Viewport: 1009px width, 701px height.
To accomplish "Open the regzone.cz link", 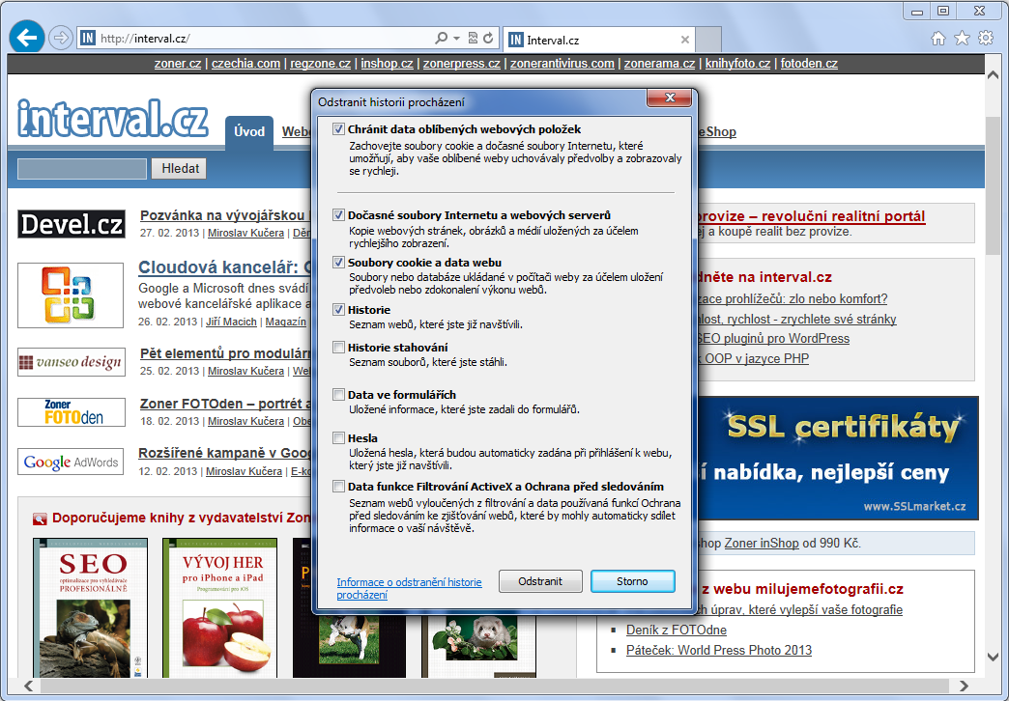I will coord(321,64).
